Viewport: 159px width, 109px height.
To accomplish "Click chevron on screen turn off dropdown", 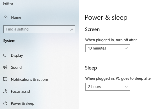I will pos(126,48).
